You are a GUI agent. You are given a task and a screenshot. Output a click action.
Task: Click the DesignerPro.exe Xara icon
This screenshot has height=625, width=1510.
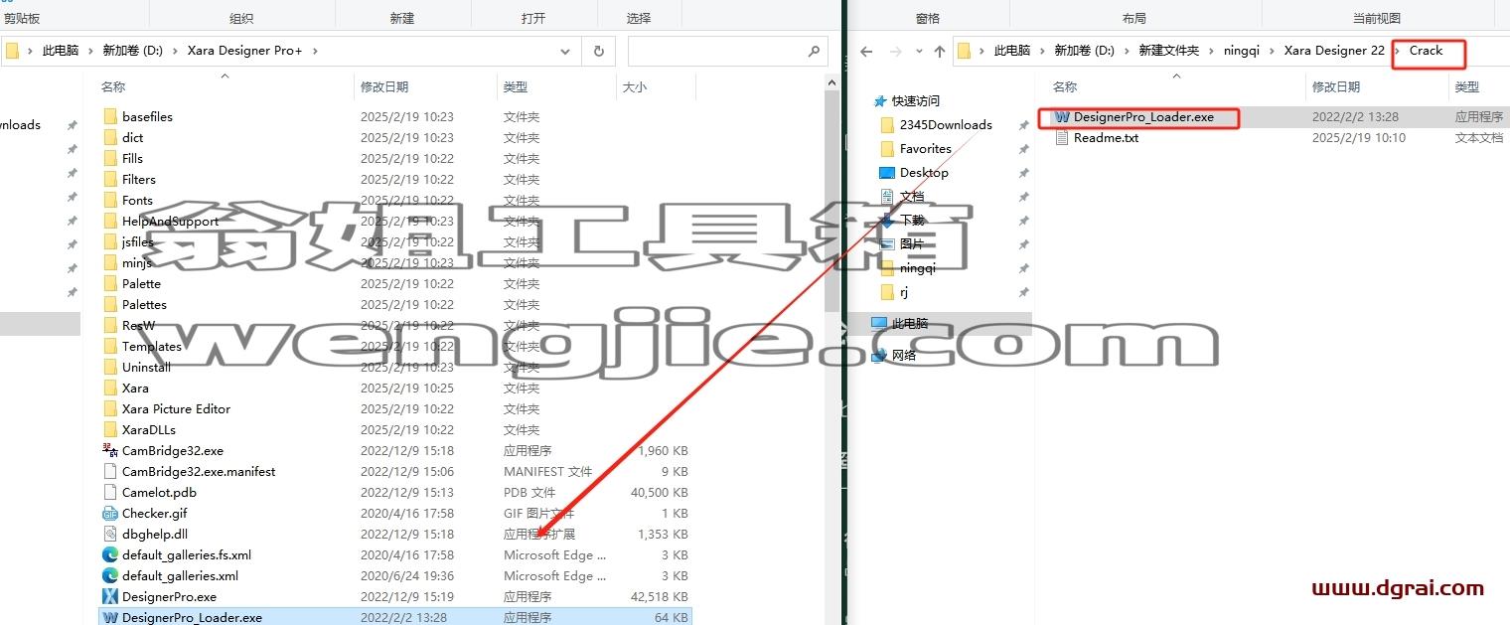(x=110, y=596)
